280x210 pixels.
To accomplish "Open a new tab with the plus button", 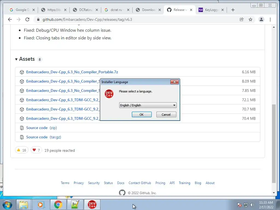I will click(233, 10).
